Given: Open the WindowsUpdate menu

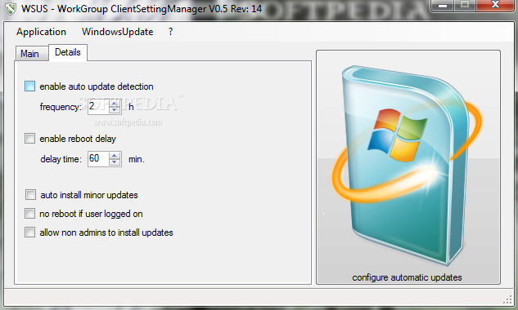Looking at the screenshot, I should tap(117, 32).
